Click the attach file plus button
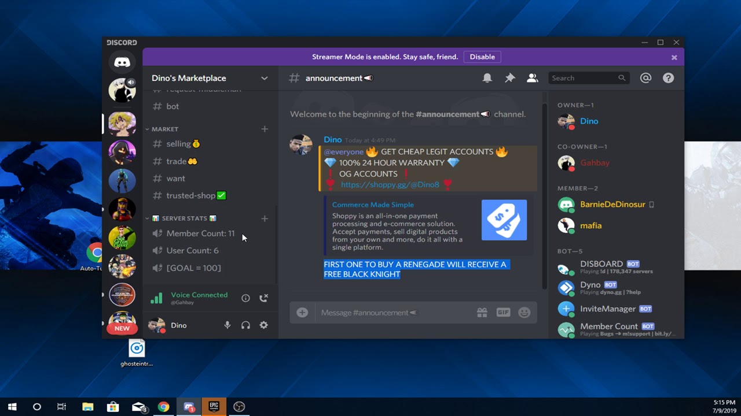This screenshot has width=741, height=416. click(x=302, y=313)
